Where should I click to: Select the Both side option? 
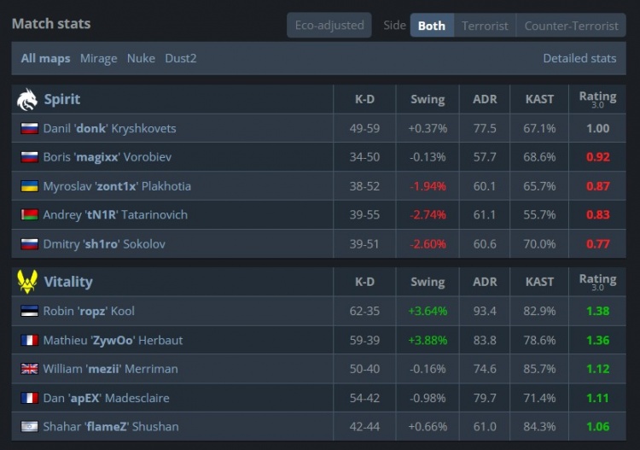[x=432, y=26]
